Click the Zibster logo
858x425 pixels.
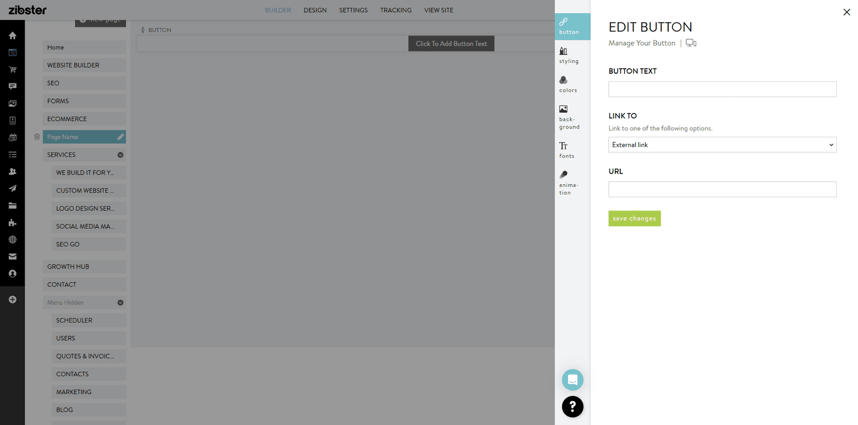tap(27, 10)
